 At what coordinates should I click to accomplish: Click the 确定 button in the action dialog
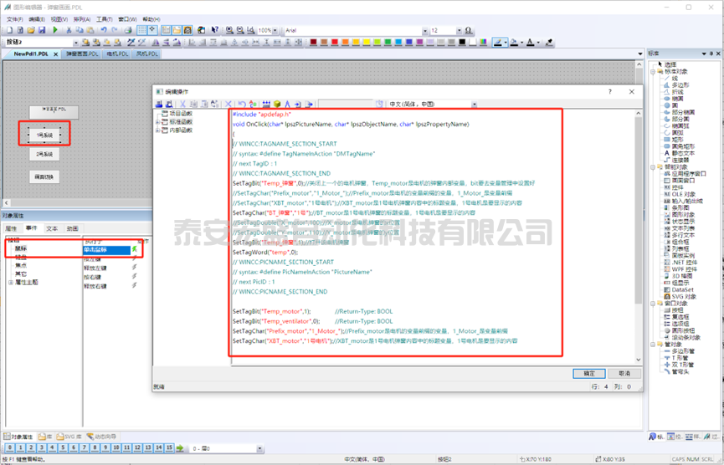tap(589, 373)
